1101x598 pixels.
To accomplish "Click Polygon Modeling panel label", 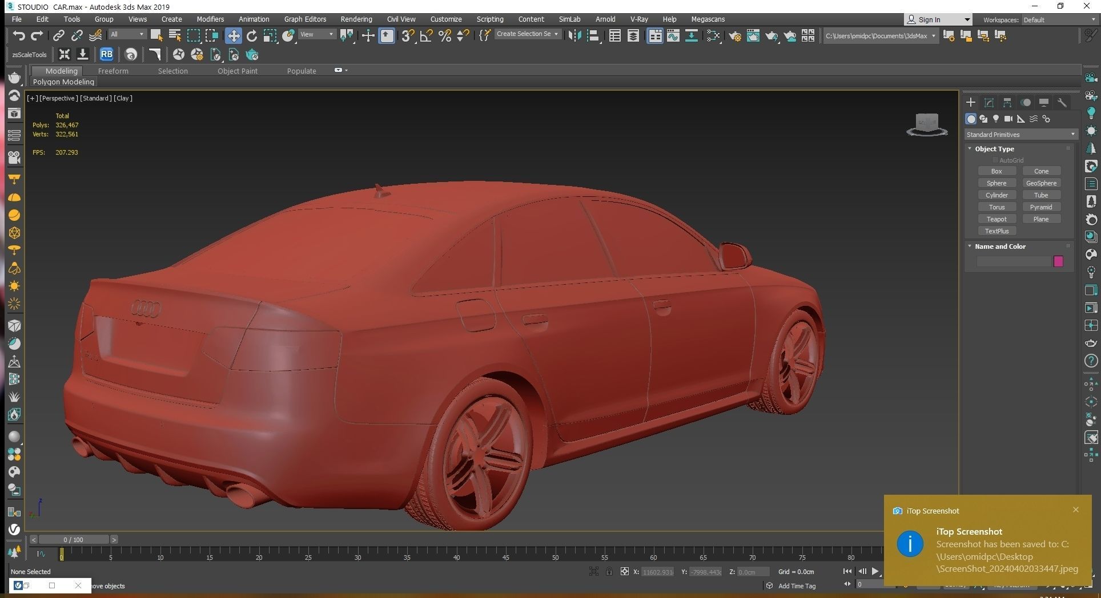I will coord(63,82).
